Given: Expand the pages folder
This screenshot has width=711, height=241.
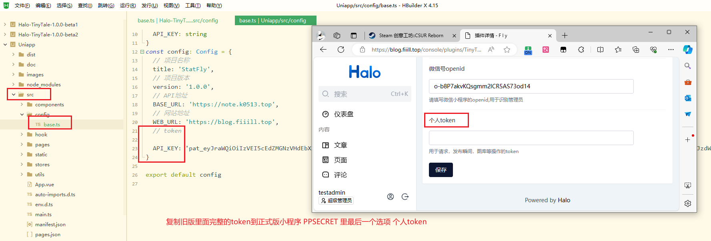Looking at the screenshot, I should [x=22, y=144].
